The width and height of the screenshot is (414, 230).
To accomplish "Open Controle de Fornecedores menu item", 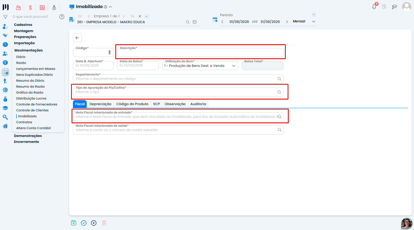I will [x=37, y=104].
